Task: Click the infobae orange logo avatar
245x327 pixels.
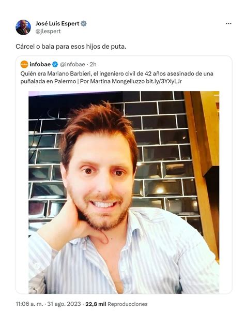Action: (x=24, y=65)
